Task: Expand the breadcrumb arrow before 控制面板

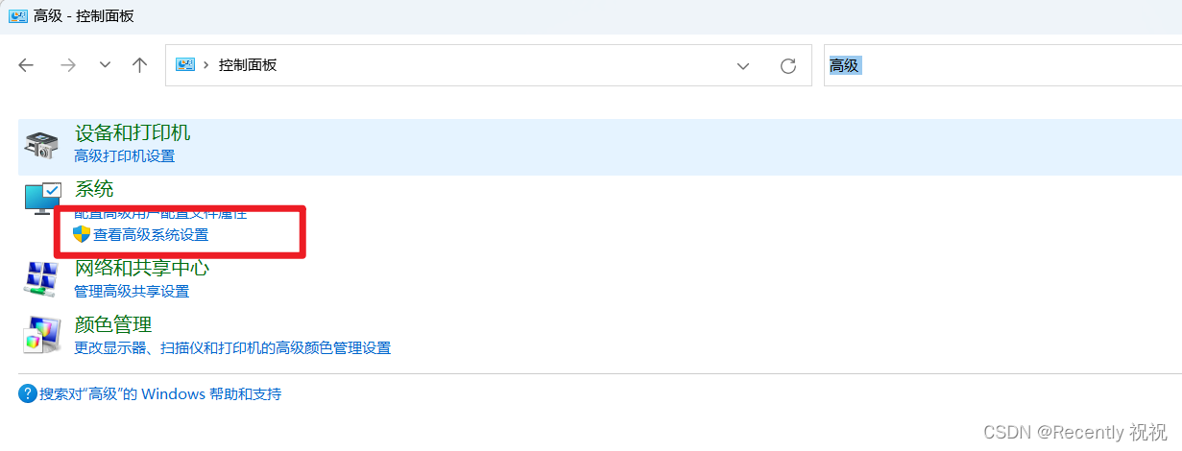Action: [x=206, y=65]
